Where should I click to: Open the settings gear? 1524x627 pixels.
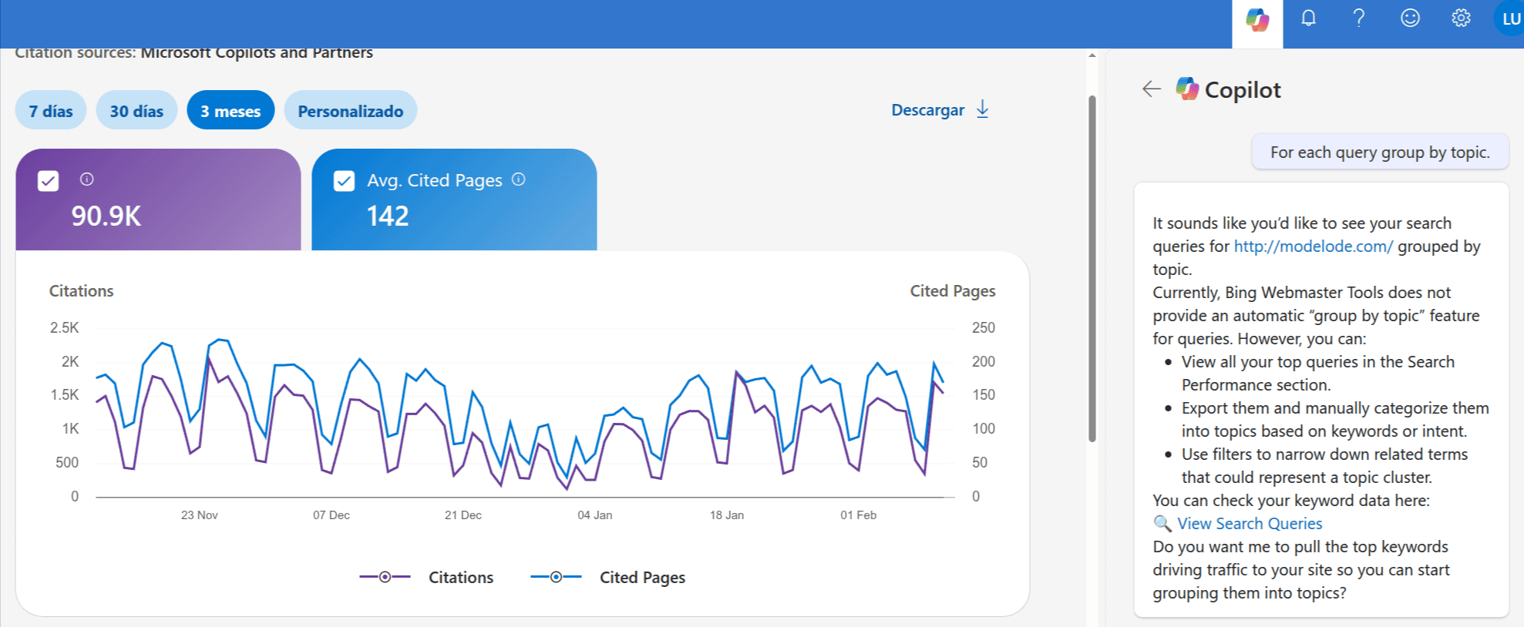point(1461,18)
